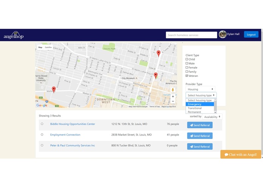Select the Peter & Paul Community Services radio
The width and height of the screenshot is (263, 187).
click(42, 145)
